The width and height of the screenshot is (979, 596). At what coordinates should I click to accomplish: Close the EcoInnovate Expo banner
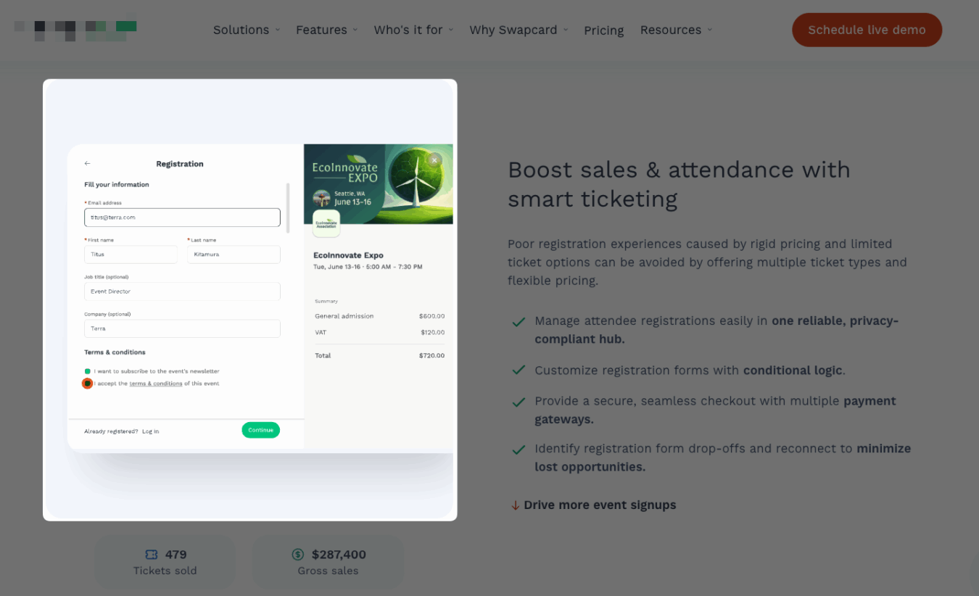point(434,160)
